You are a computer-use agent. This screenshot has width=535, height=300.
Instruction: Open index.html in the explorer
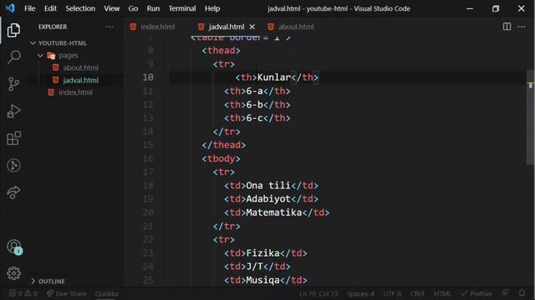[x=75, y=92]
